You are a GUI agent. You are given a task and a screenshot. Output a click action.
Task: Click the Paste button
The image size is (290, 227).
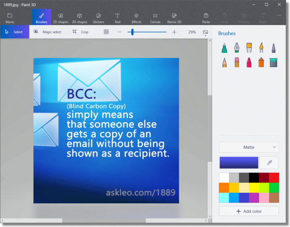tap(206, 18)
